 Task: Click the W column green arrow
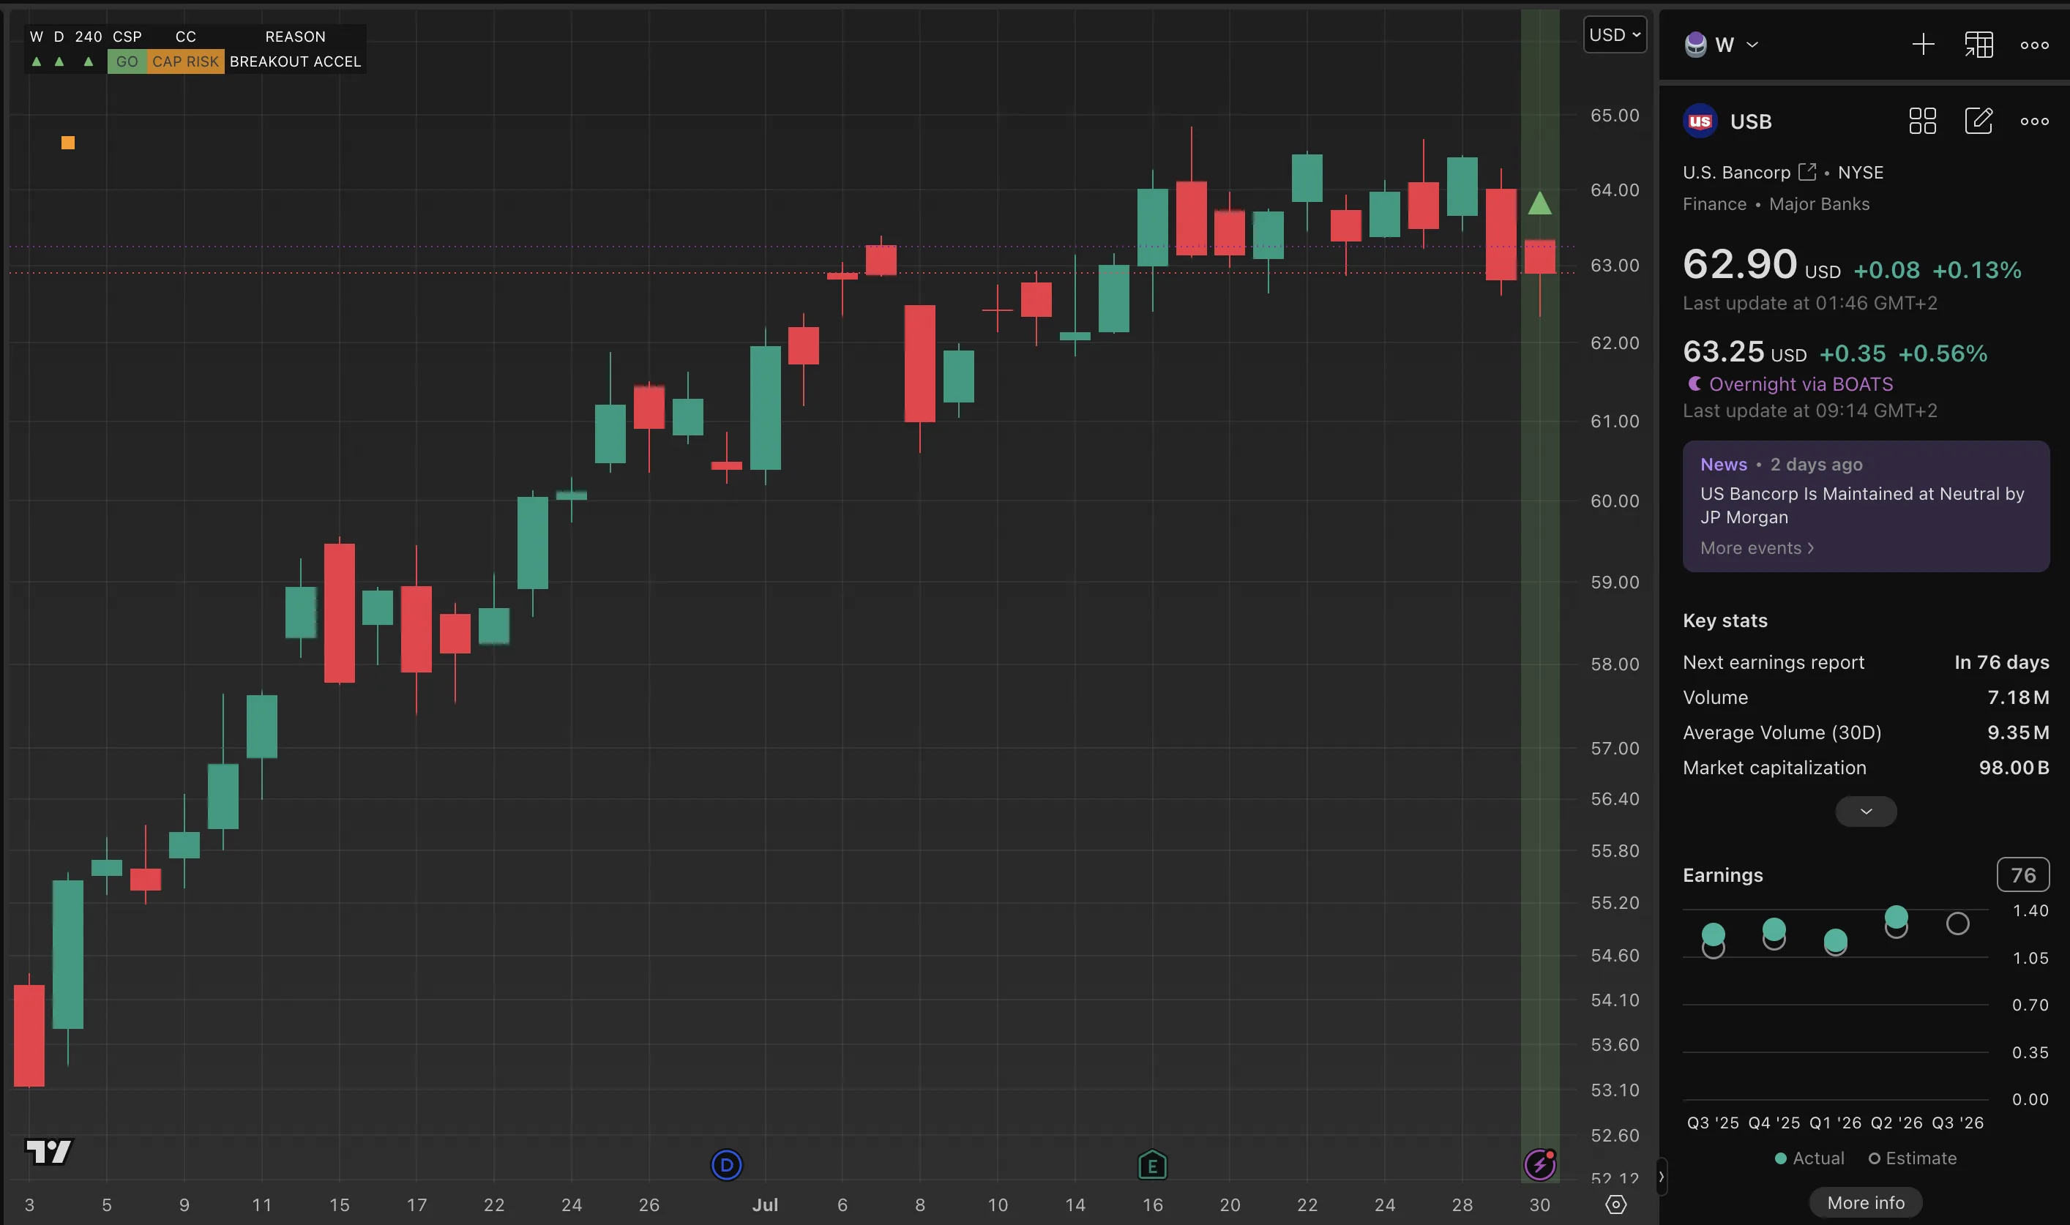pos(37,62)
